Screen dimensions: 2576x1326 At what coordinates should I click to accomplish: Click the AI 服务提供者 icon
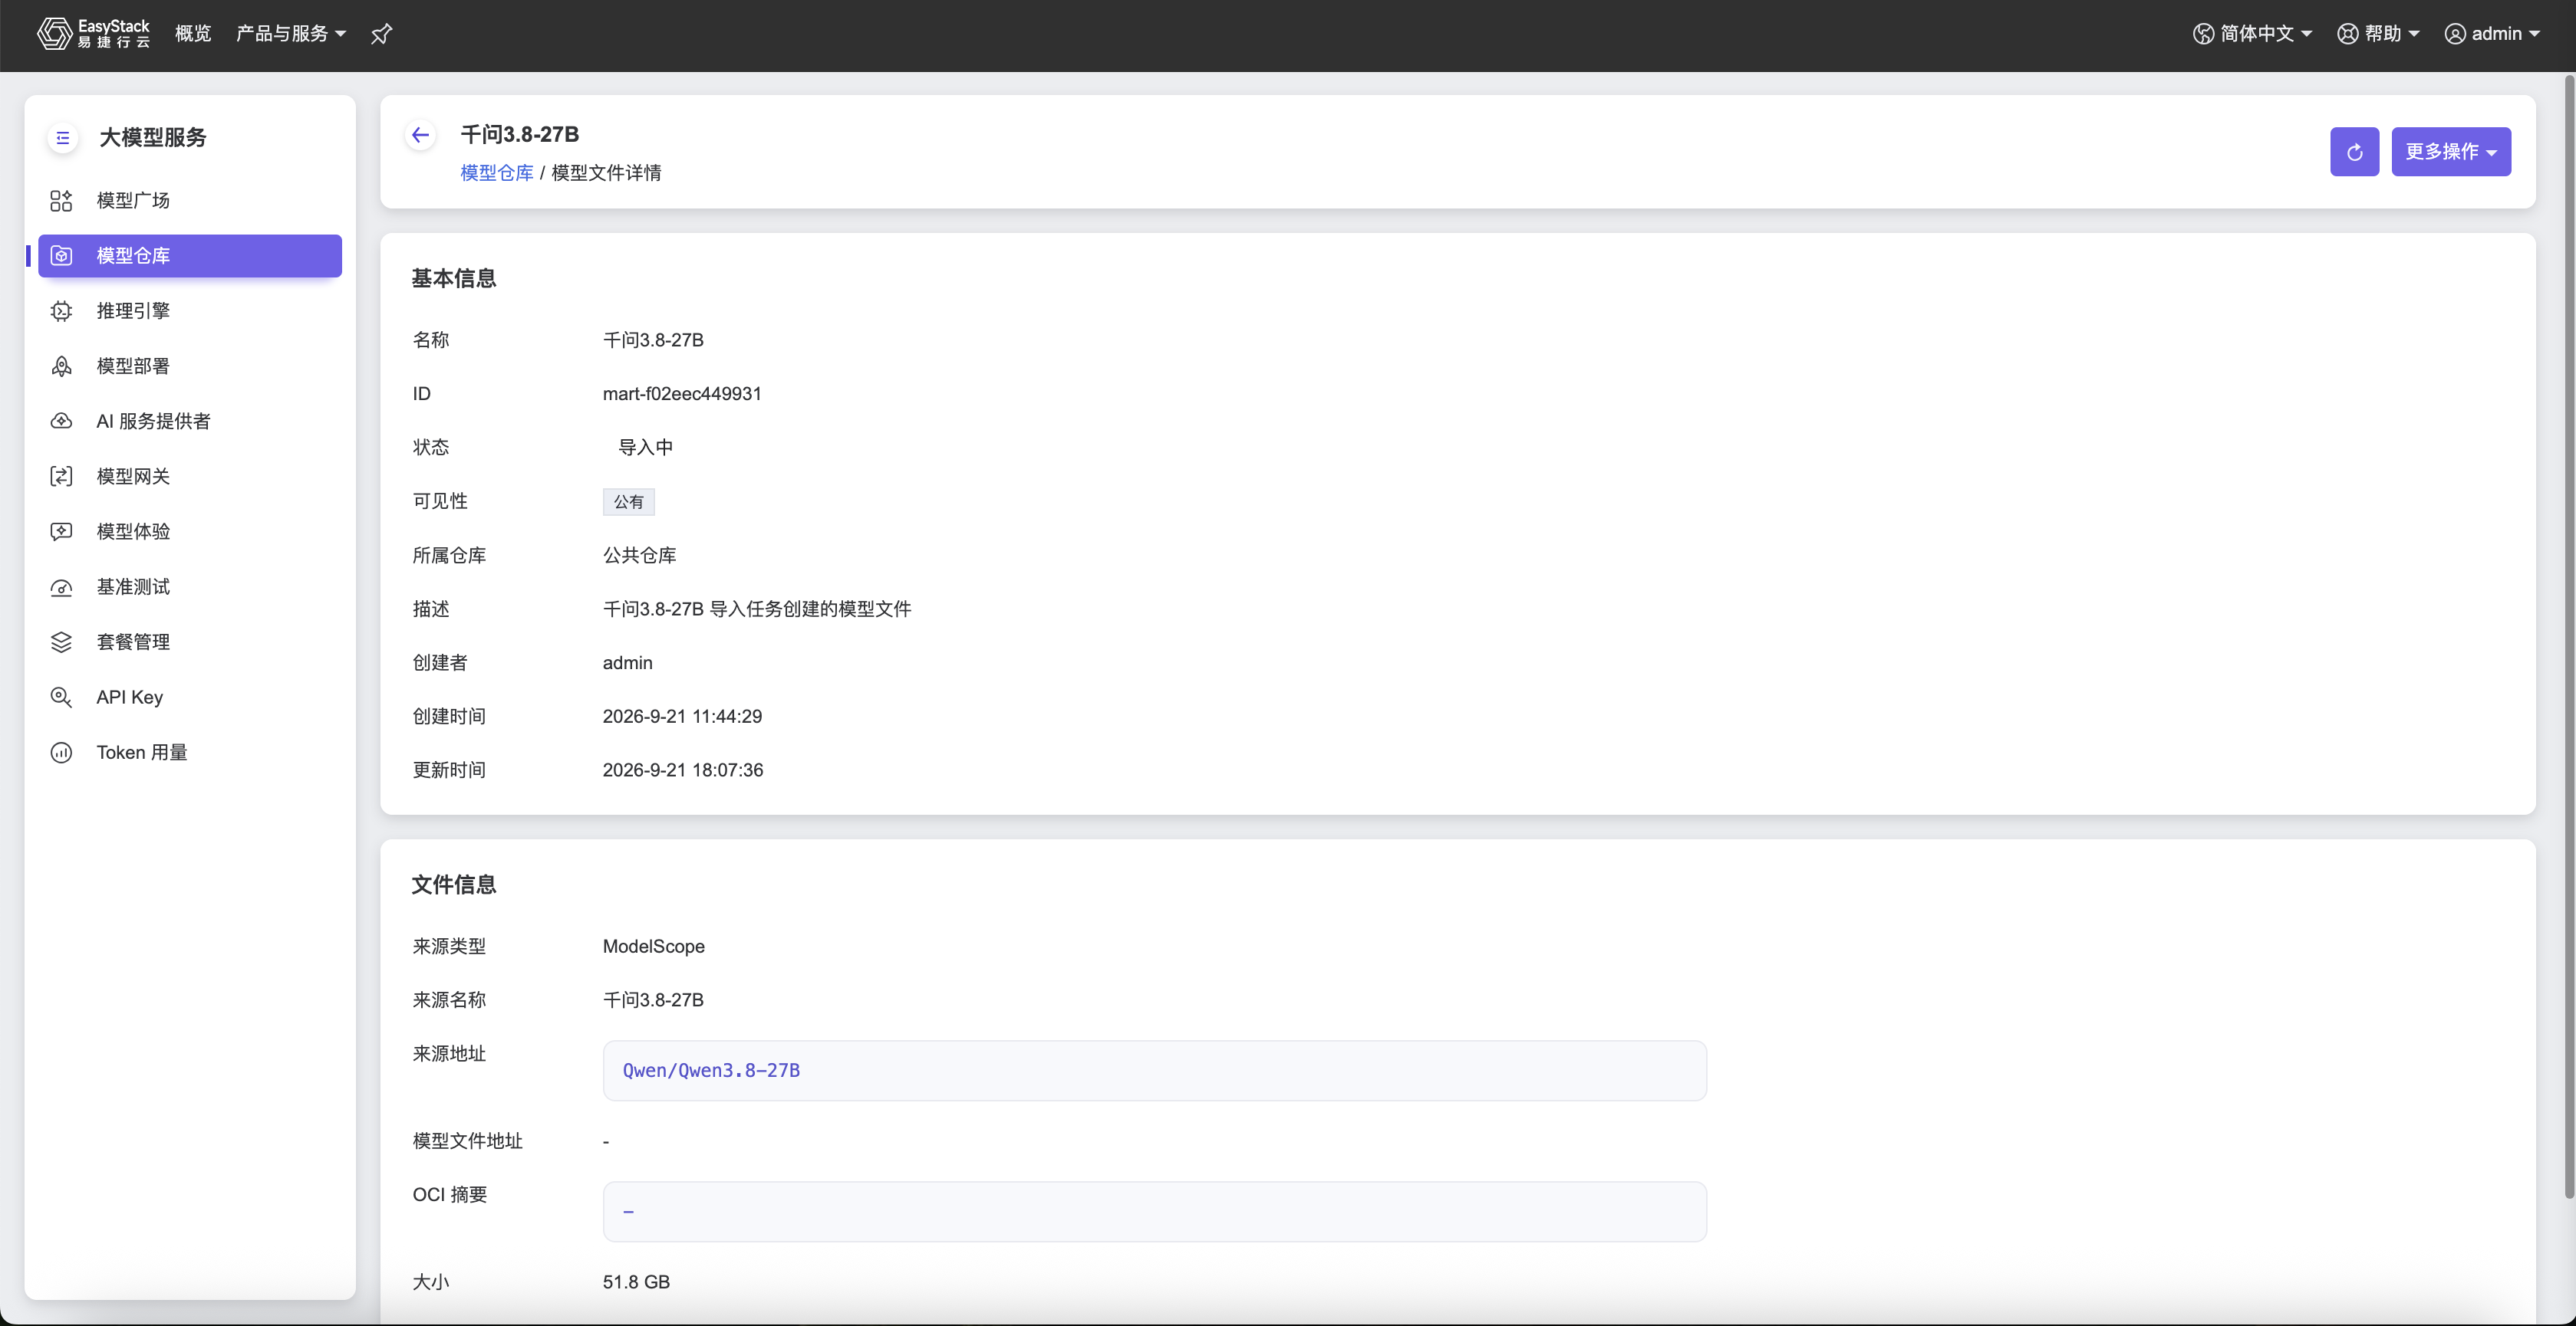61,421
